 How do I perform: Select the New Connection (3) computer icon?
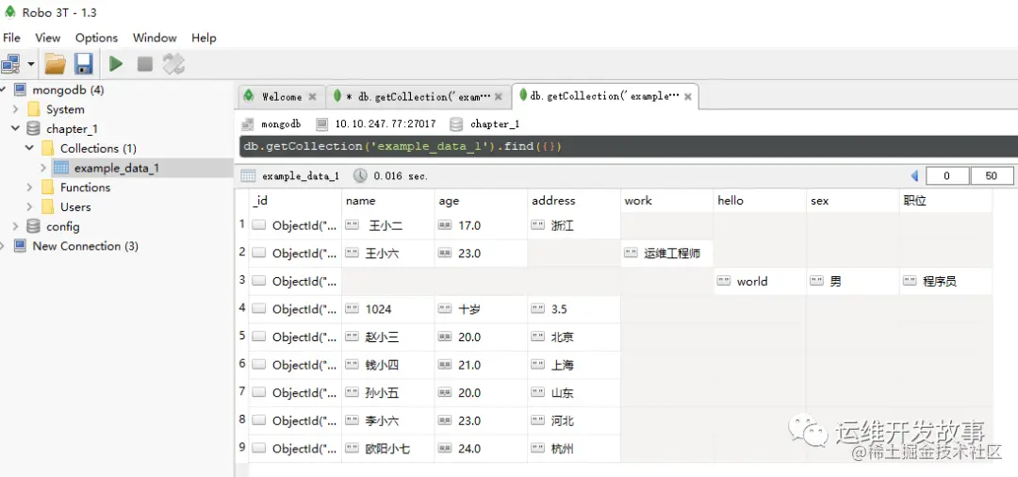click(20, 245)
